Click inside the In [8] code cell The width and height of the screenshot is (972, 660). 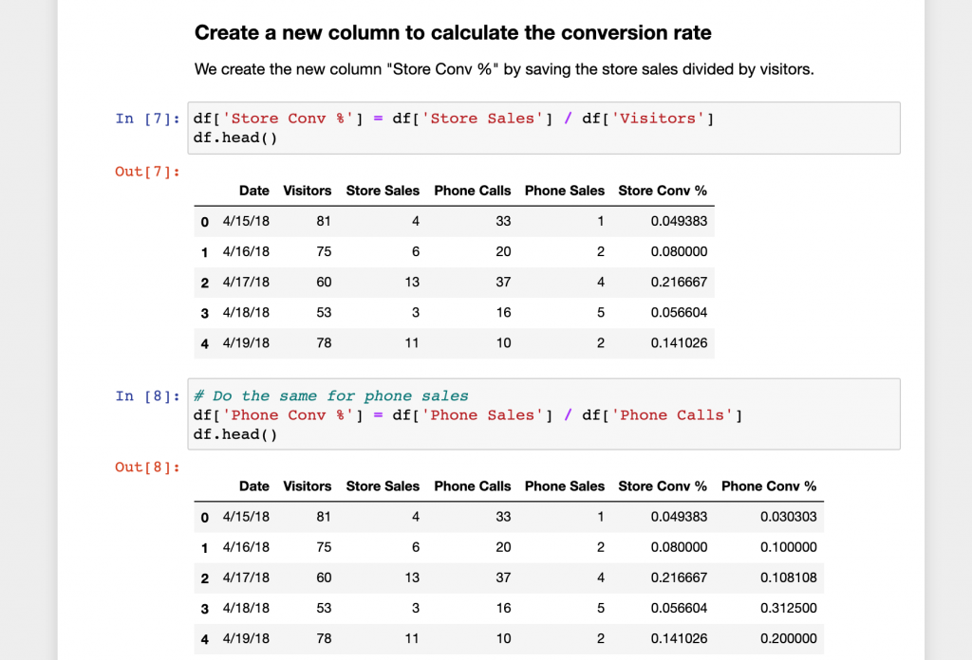tap(544, 414)
